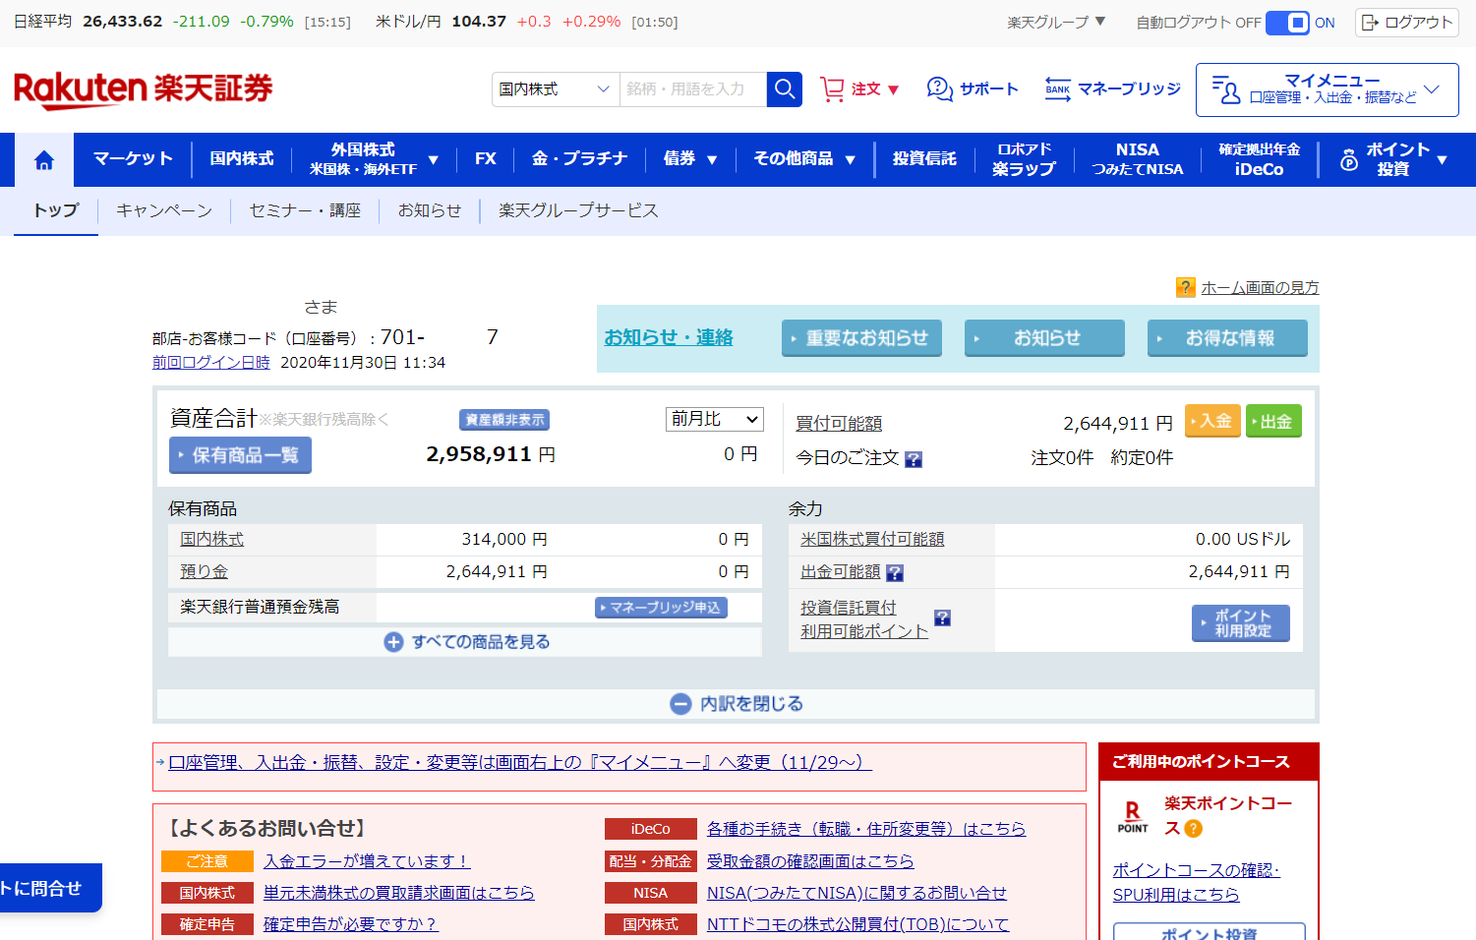Click the R POINT logo
1476x940 pixels.
click(1133, 817)
